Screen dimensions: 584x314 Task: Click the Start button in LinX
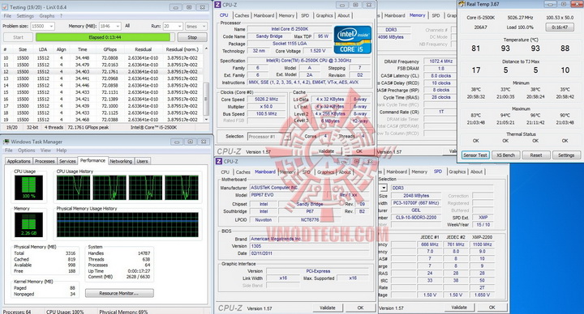(18, 37)
